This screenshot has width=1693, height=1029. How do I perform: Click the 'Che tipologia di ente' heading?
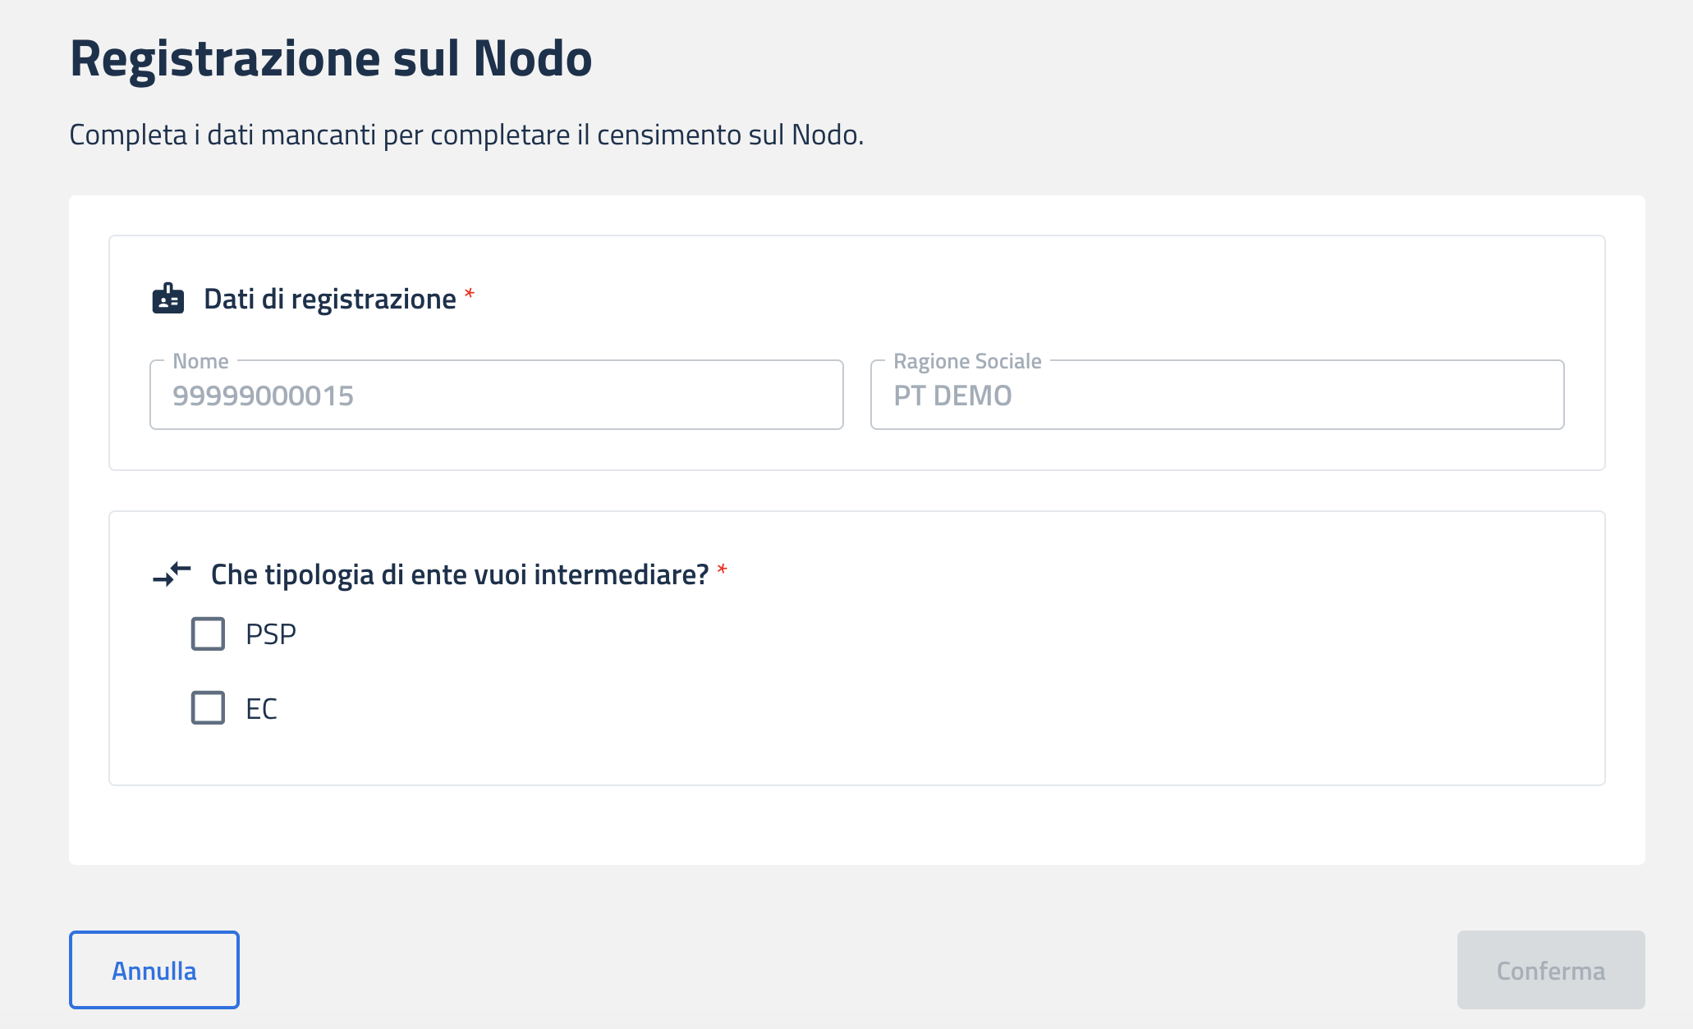click(459, 574)
